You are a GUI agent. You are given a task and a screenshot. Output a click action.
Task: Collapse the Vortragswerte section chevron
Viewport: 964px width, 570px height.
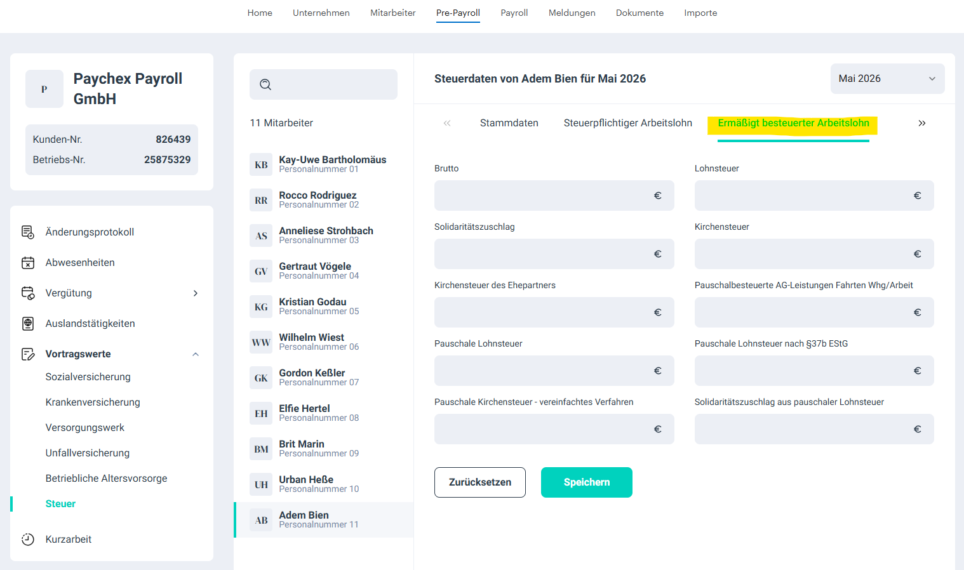click(196, 354)
